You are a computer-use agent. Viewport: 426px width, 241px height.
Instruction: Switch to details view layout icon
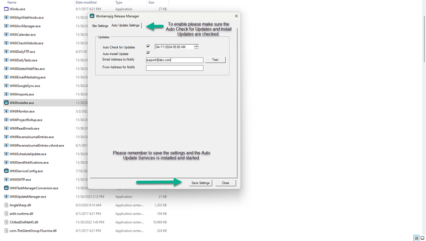tap(416, 238)
